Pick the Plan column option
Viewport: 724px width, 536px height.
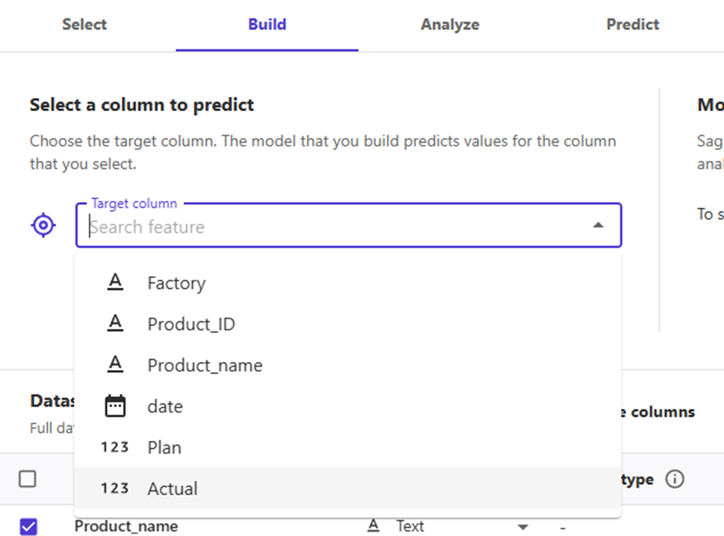pos(165,448)
